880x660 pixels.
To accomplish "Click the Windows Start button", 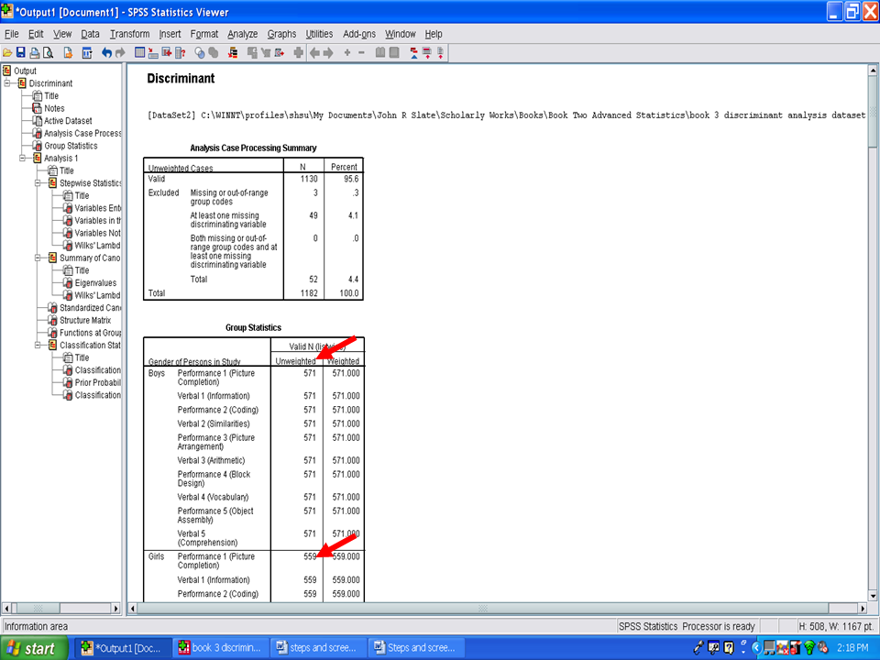I will (33, 648).
